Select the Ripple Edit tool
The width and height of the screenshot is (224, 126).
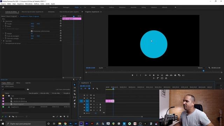pos(75,91)
